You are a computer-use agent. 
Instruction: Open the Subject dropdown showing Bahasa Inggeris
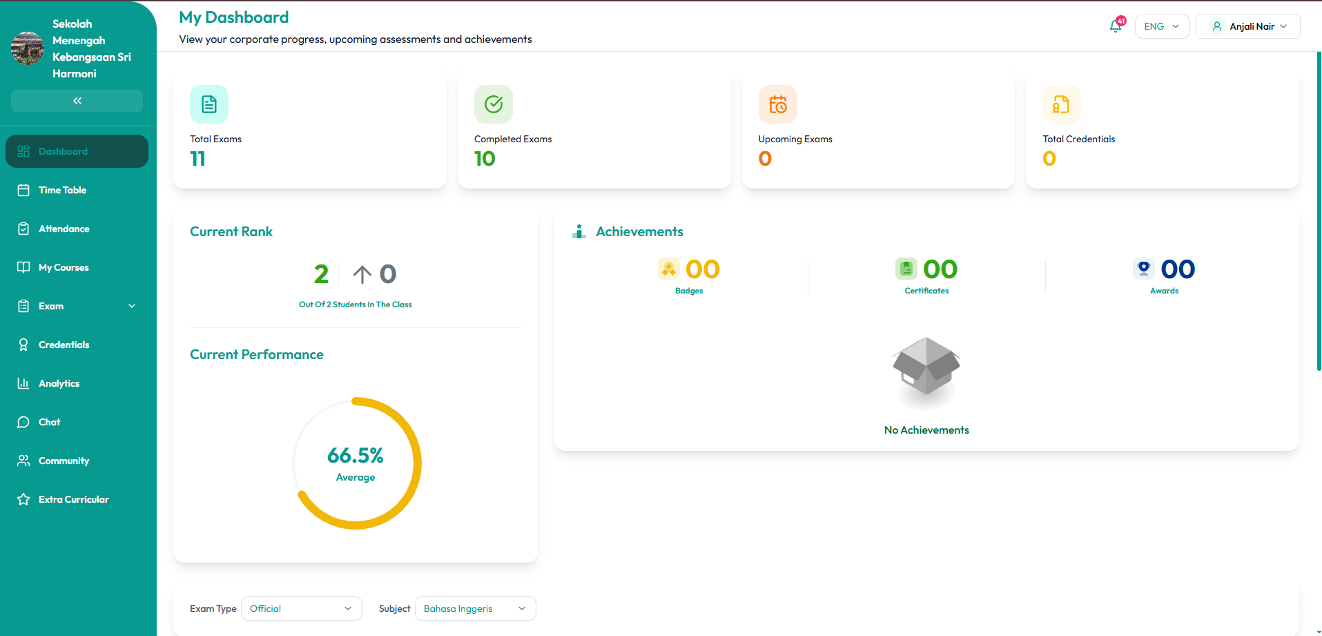click(475, 608)
